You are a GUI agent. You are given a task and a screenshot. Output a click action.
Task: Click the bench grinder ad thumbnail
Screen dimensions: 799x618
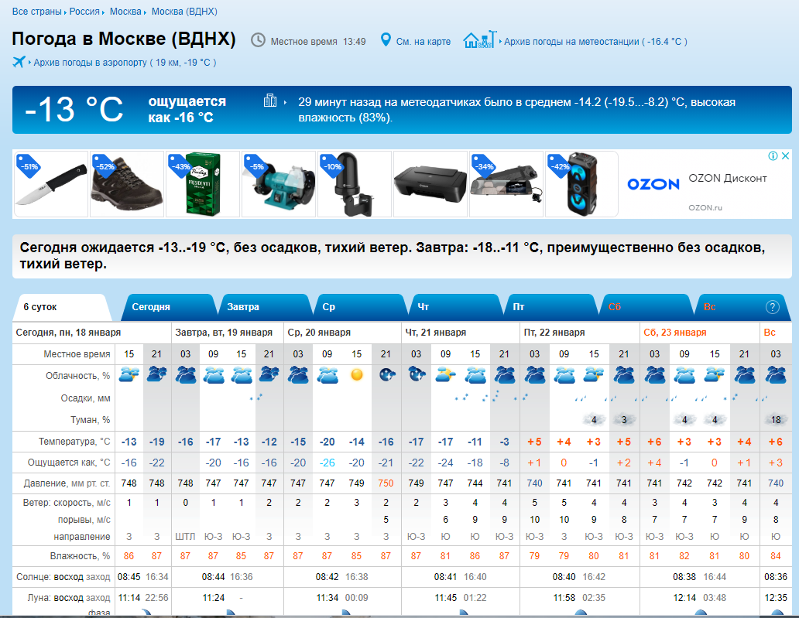[x=279, y=184]
